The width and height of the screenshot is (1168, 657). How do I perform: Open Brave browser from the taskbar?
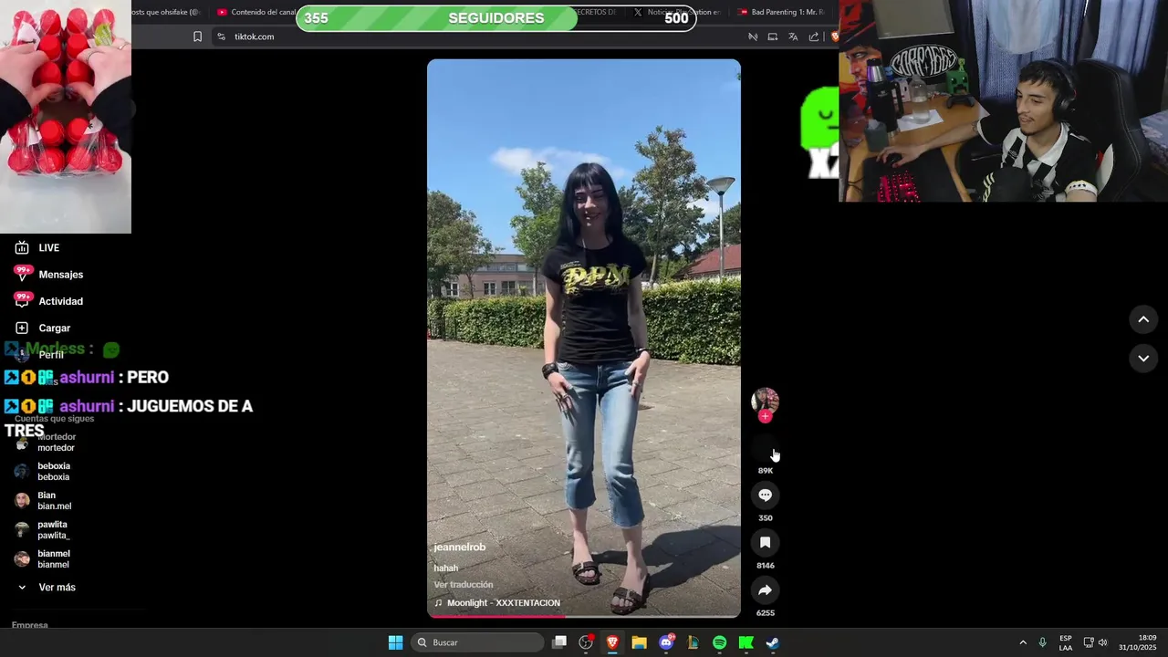tap(612, 642)
